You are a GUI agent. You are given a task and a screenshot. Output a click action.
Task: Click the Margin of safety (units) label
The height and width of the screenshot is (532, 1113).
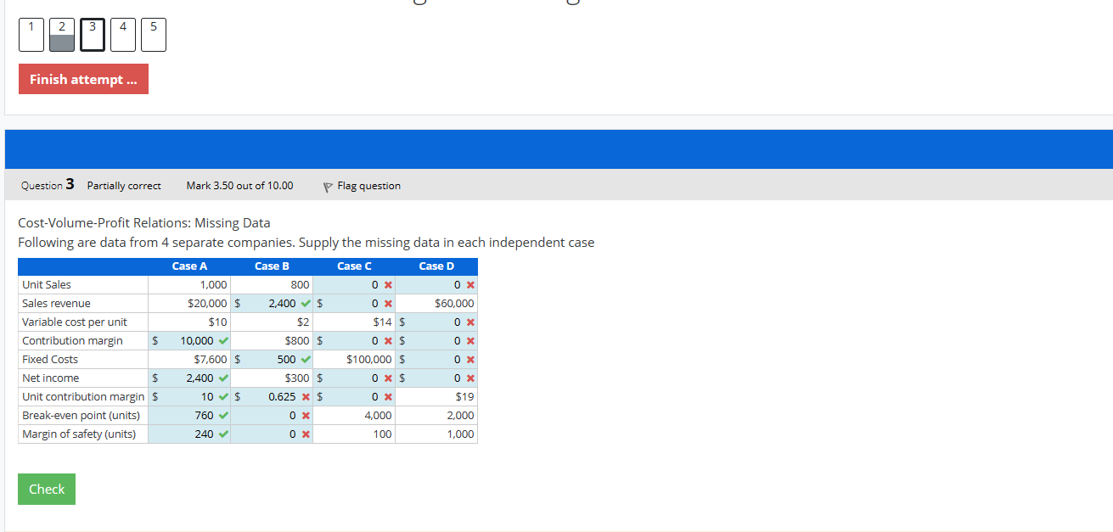click(79, 434)
